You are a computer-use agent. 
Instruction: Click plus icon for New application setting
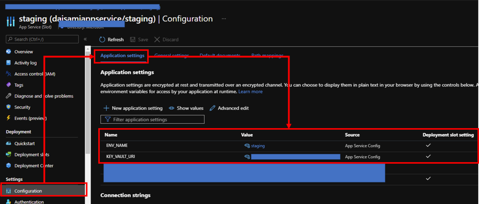[x=106, y=108]
